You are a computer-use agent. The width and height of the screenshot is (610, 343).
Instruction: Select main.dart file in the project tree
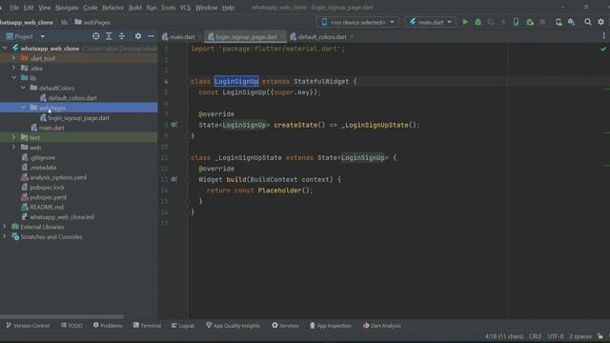click(51, 128)
